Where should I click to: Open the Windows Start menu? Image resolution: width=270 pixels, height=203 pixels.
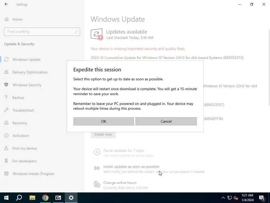click(6, 198)
